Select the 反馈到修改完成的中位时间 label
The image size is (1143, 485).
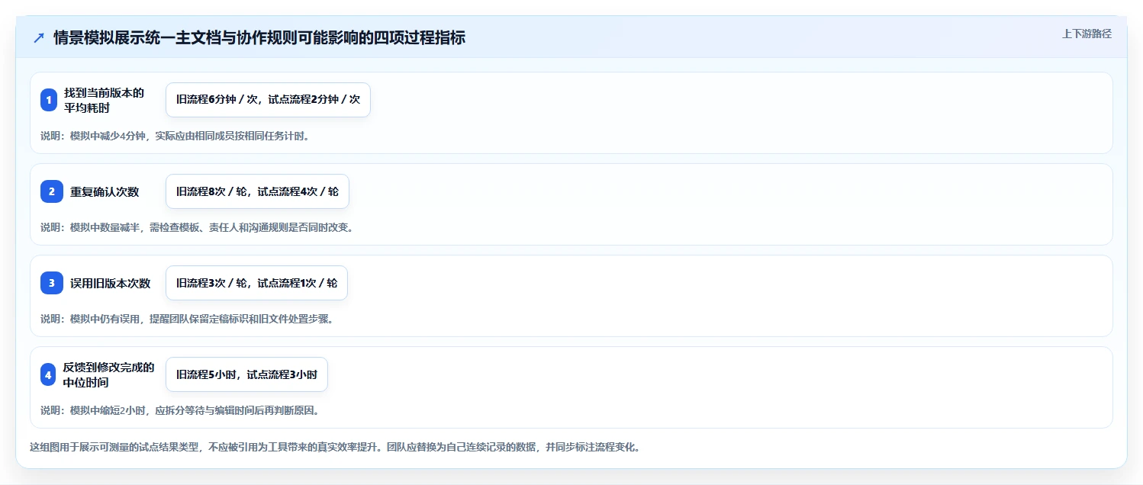point(109,374)
